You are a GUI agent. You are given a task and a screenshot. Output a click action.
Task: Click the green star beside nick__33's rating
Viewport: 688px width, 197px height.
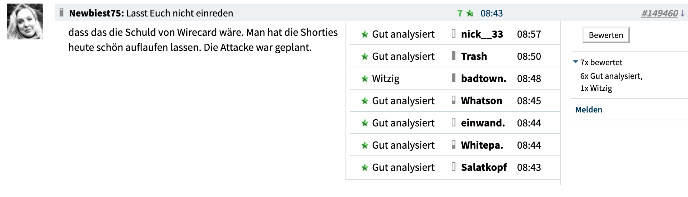pyautogui.click(x=365, y=34)
